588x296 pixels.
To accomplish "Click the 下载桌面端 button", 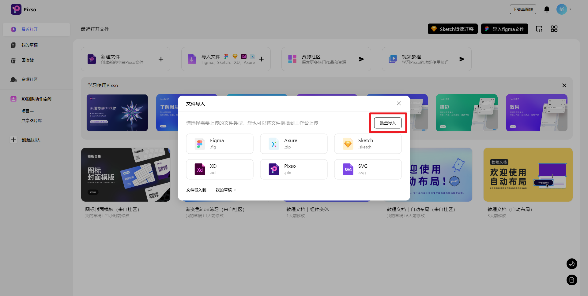I will click(523, 9).
